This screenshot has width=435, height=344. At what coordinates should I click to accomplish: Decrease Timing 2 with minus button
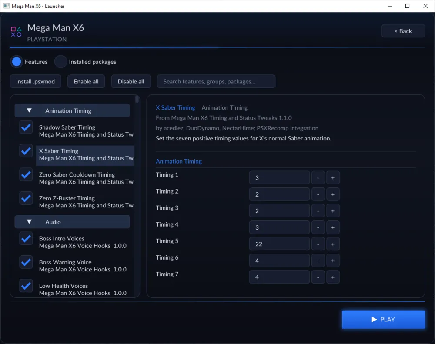pos(318,194)
